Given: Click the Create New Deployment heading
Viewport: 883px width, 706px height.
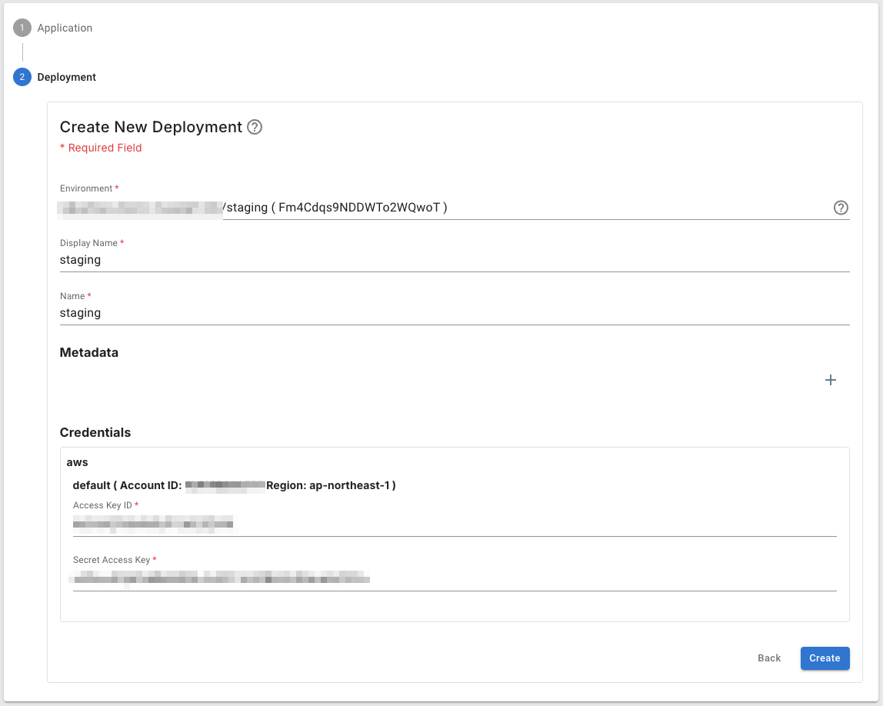Looking at the screenshot, I should 151,127.
